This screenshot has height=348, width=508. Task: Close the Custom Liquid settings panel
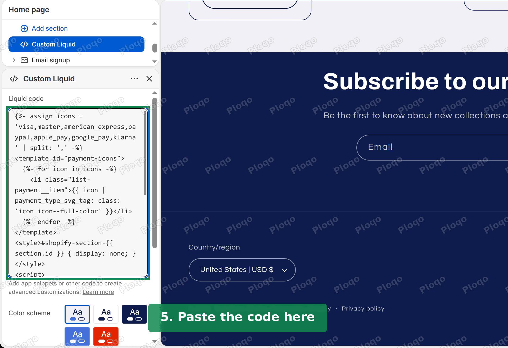149,79
